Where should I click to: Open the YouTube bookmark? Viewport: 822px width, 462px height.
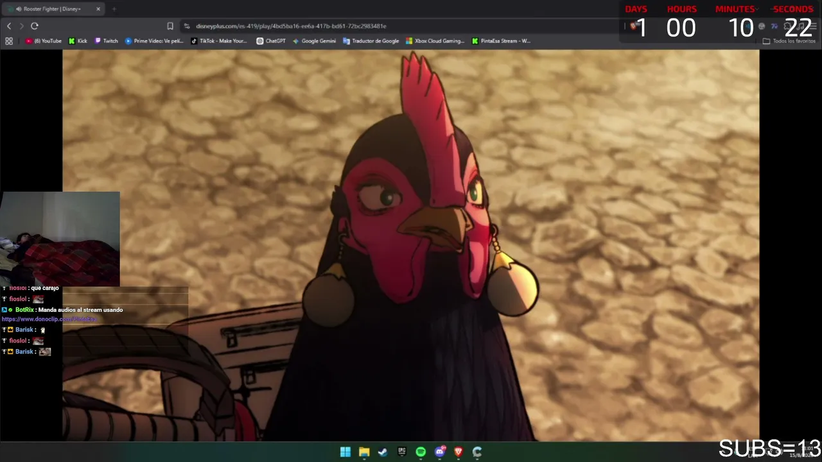click(44, 41)
